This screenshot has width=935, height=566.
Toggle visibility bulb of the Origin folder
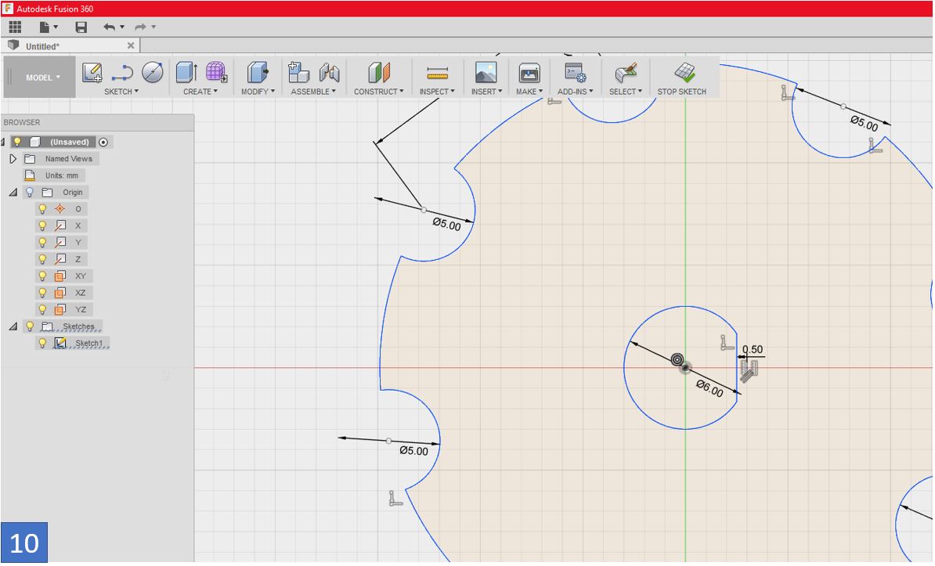[x=30, y=193]
